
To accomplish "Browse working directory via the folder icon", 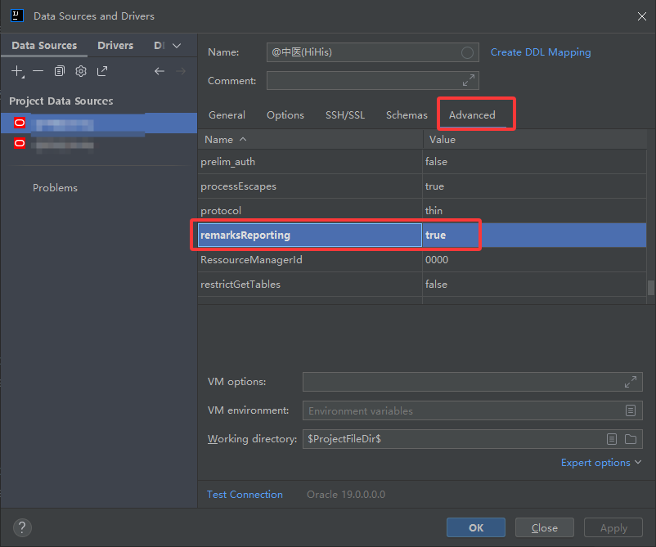I will pyautogui.click(x=630, y=439).
